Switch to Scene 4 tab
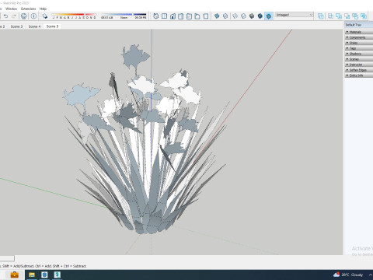Image resolution: width=373 pixels, height=280 pixels. click(34, 26)
